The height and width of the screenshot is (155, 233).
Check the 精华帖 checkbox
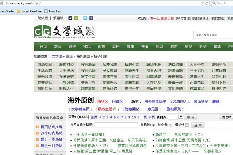pyautogui.click(x=187, y=125)
